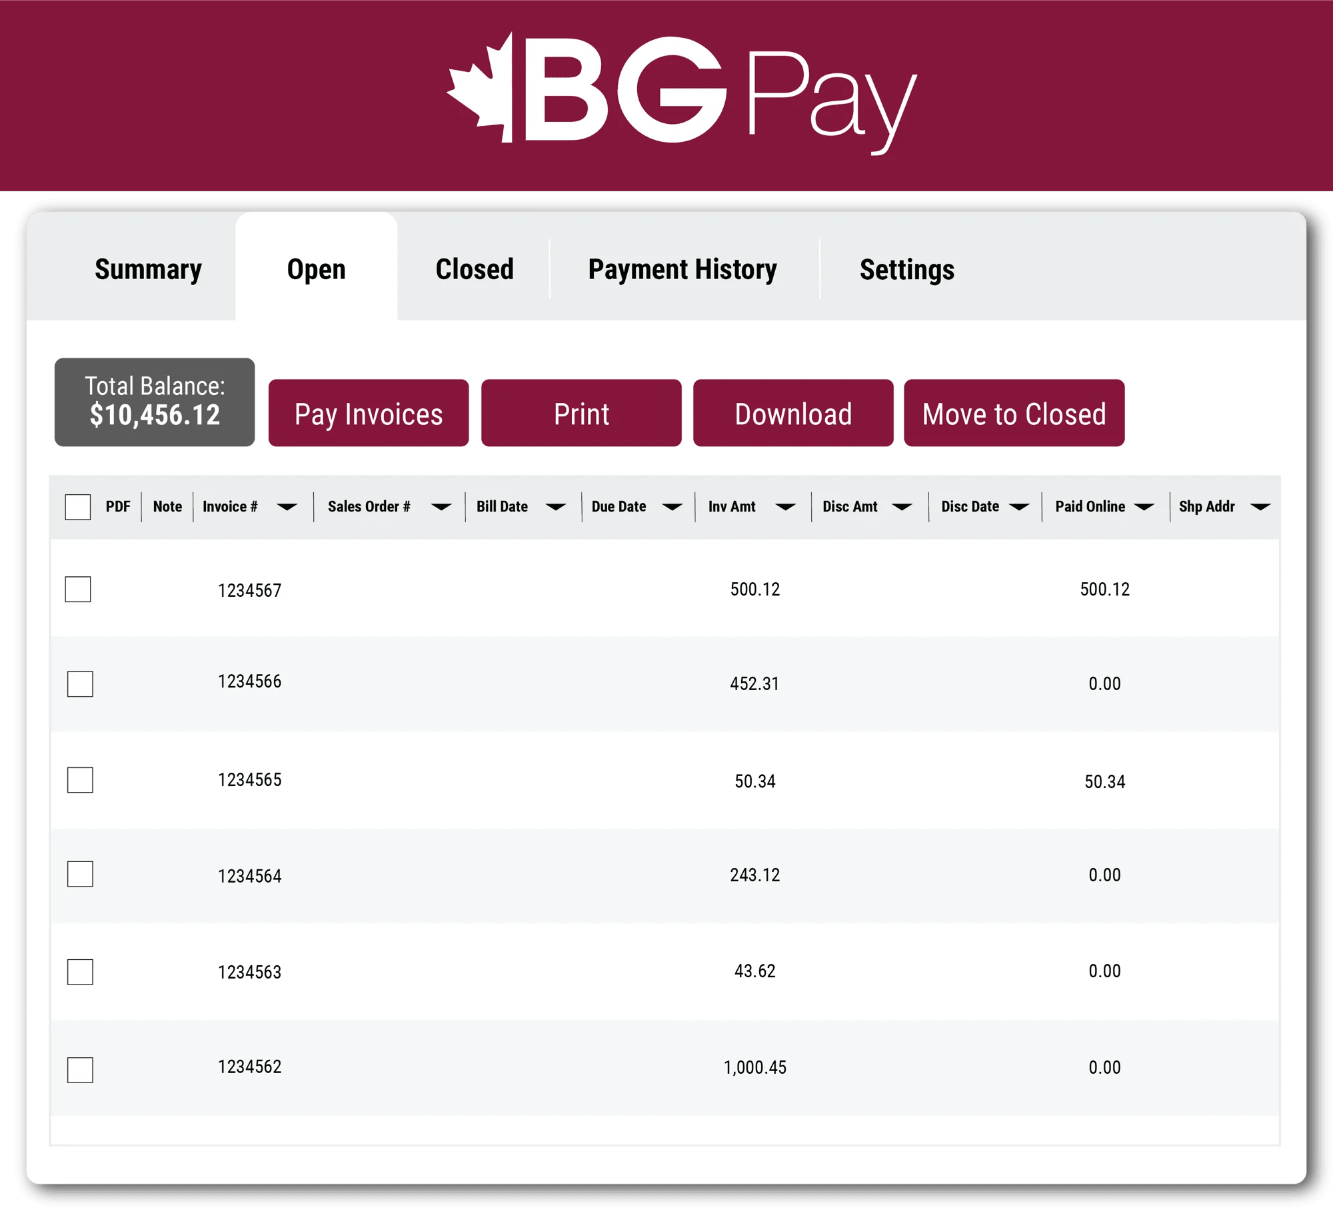Expand Sales Order # sort arrow
Viewport: 1333px width, 1217px height.
pos(441,507)
